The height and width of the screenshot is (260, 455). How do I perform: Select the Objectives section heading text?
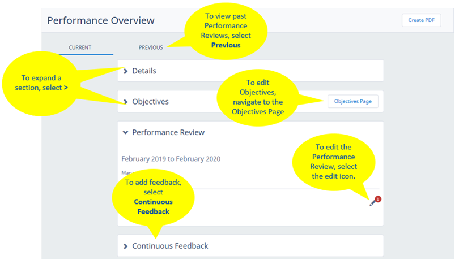tap(150, 102)
